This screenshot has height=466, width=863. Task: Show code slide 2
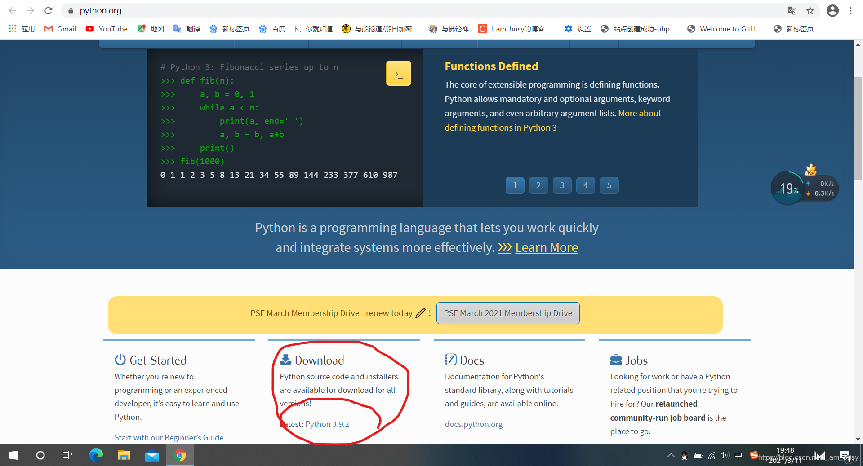(538, 185)
